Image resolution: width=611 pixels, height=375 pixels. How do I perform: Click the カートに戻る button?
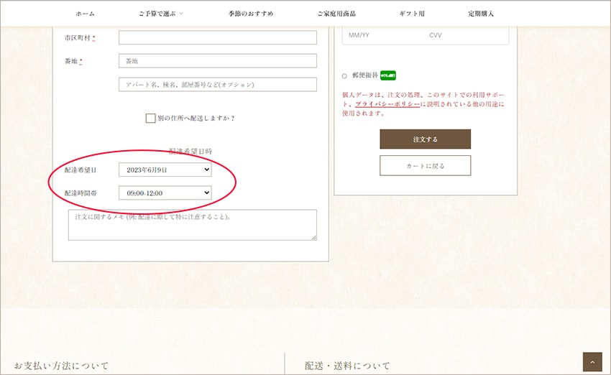pyautogui.click(x=425, y=165)
